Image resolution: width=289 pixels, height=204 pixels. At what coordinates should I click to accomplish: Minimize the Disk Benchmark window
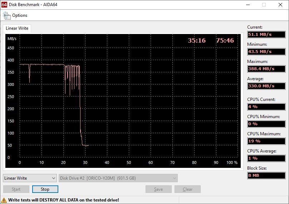(248, 5)
